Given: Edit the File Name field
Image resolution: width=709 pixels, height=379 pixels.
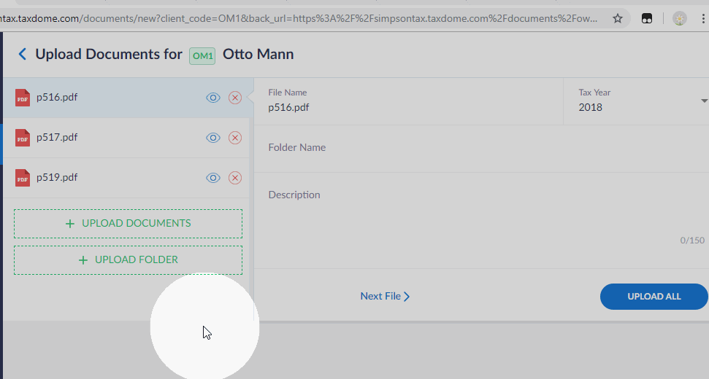Looking at the screenshot, I should [408, 101].
